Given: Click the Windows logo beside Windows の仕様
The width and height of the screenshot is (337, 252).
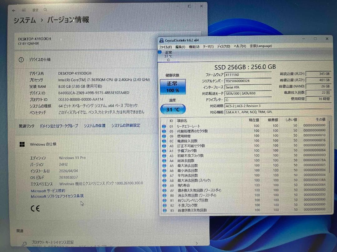Looking at the screenshot, I should pos(22,144).
